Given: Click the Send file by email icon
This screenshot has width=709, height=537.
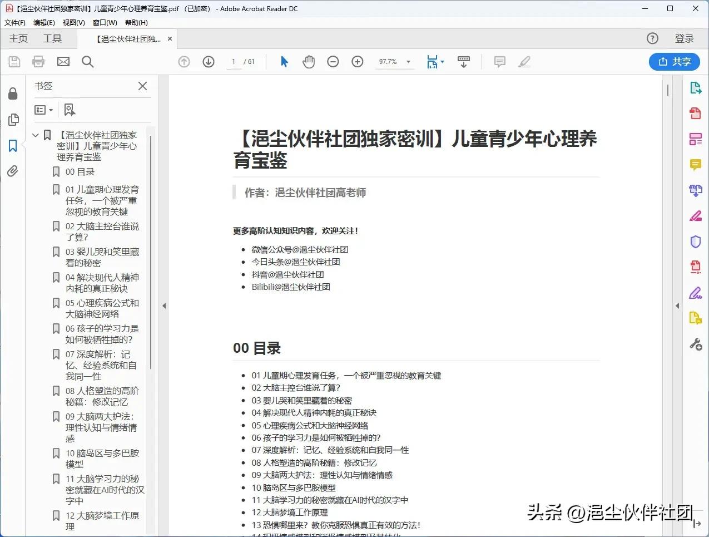Looking at the screenshot, I should click(63, 62).
